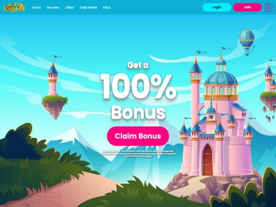Click the snowy mountain peak
Screen dimensions: 276x207
[x=73, y=134]
